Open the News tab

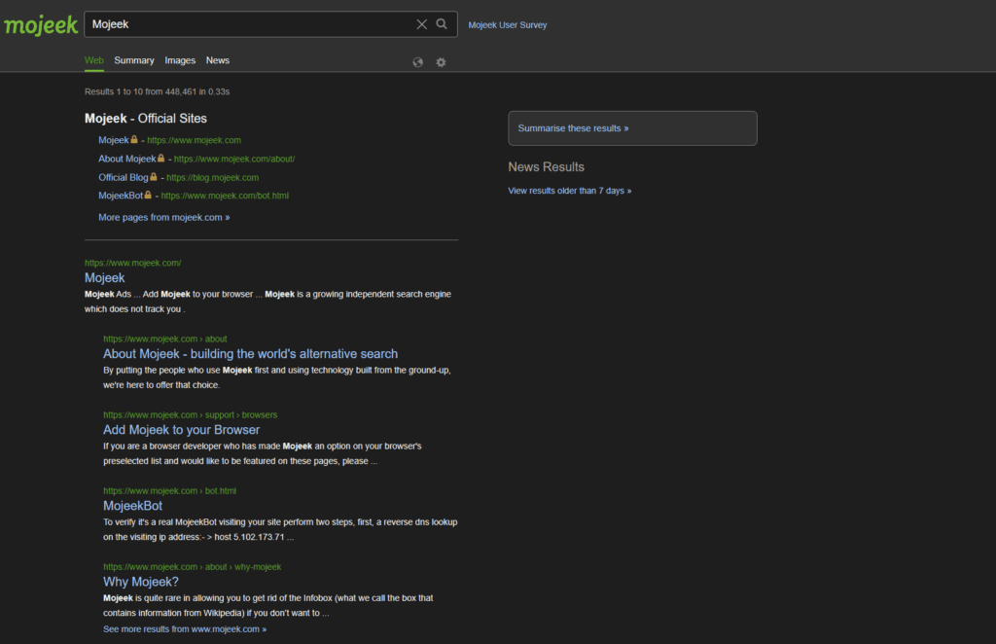click(x=217, y=60)
